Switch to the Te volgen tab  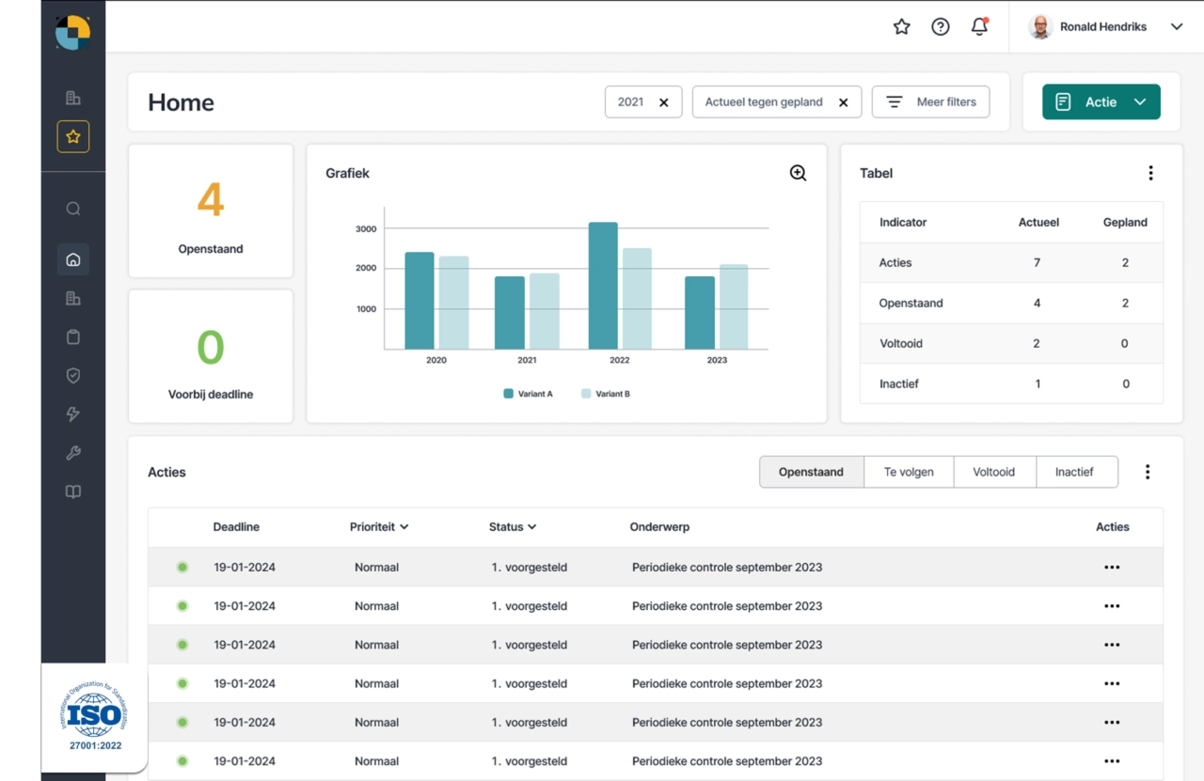[x=909, y=472]
